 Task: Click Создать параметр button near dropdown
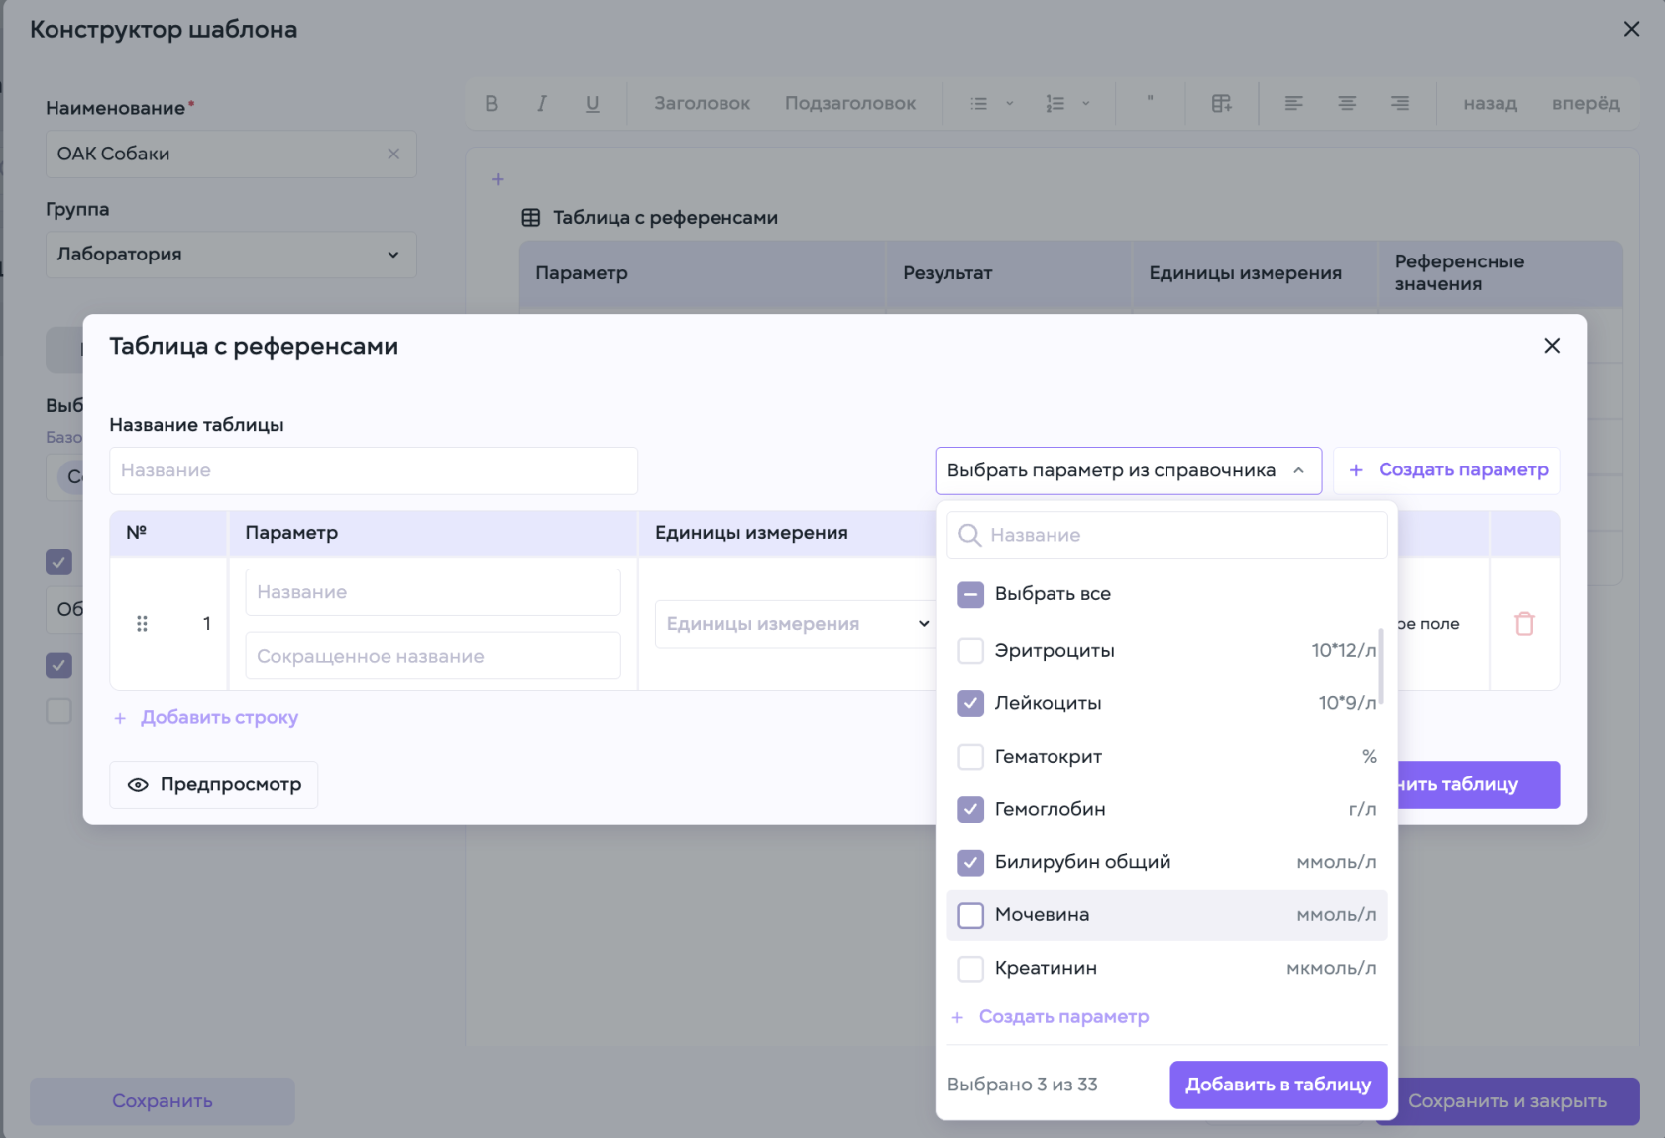[1447, 470]
